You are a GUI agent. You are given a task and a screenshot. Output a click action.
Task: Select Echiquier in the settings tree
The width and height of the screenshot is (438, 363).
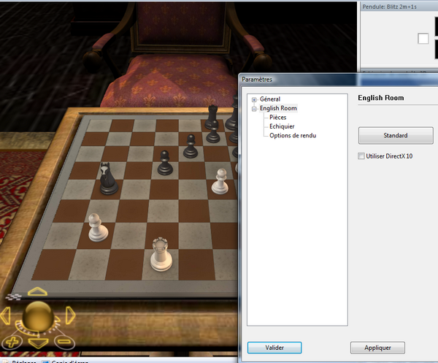(x=281, y=126)
